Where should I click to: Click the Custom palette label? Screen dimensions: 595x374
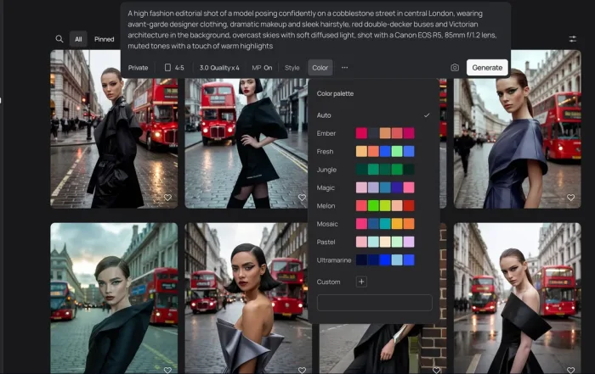328,282
